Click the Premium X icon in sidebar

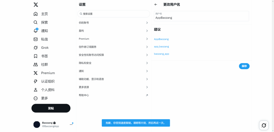[36, 73]
